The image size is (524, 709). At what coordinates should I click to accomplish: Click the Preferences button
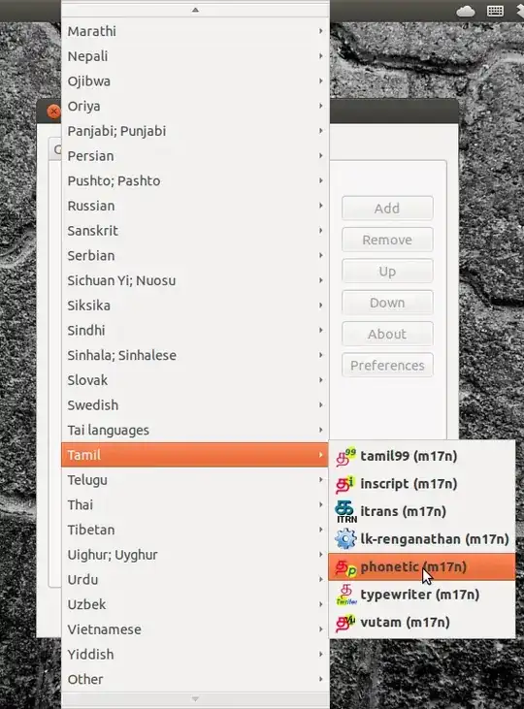coord(387,366)
